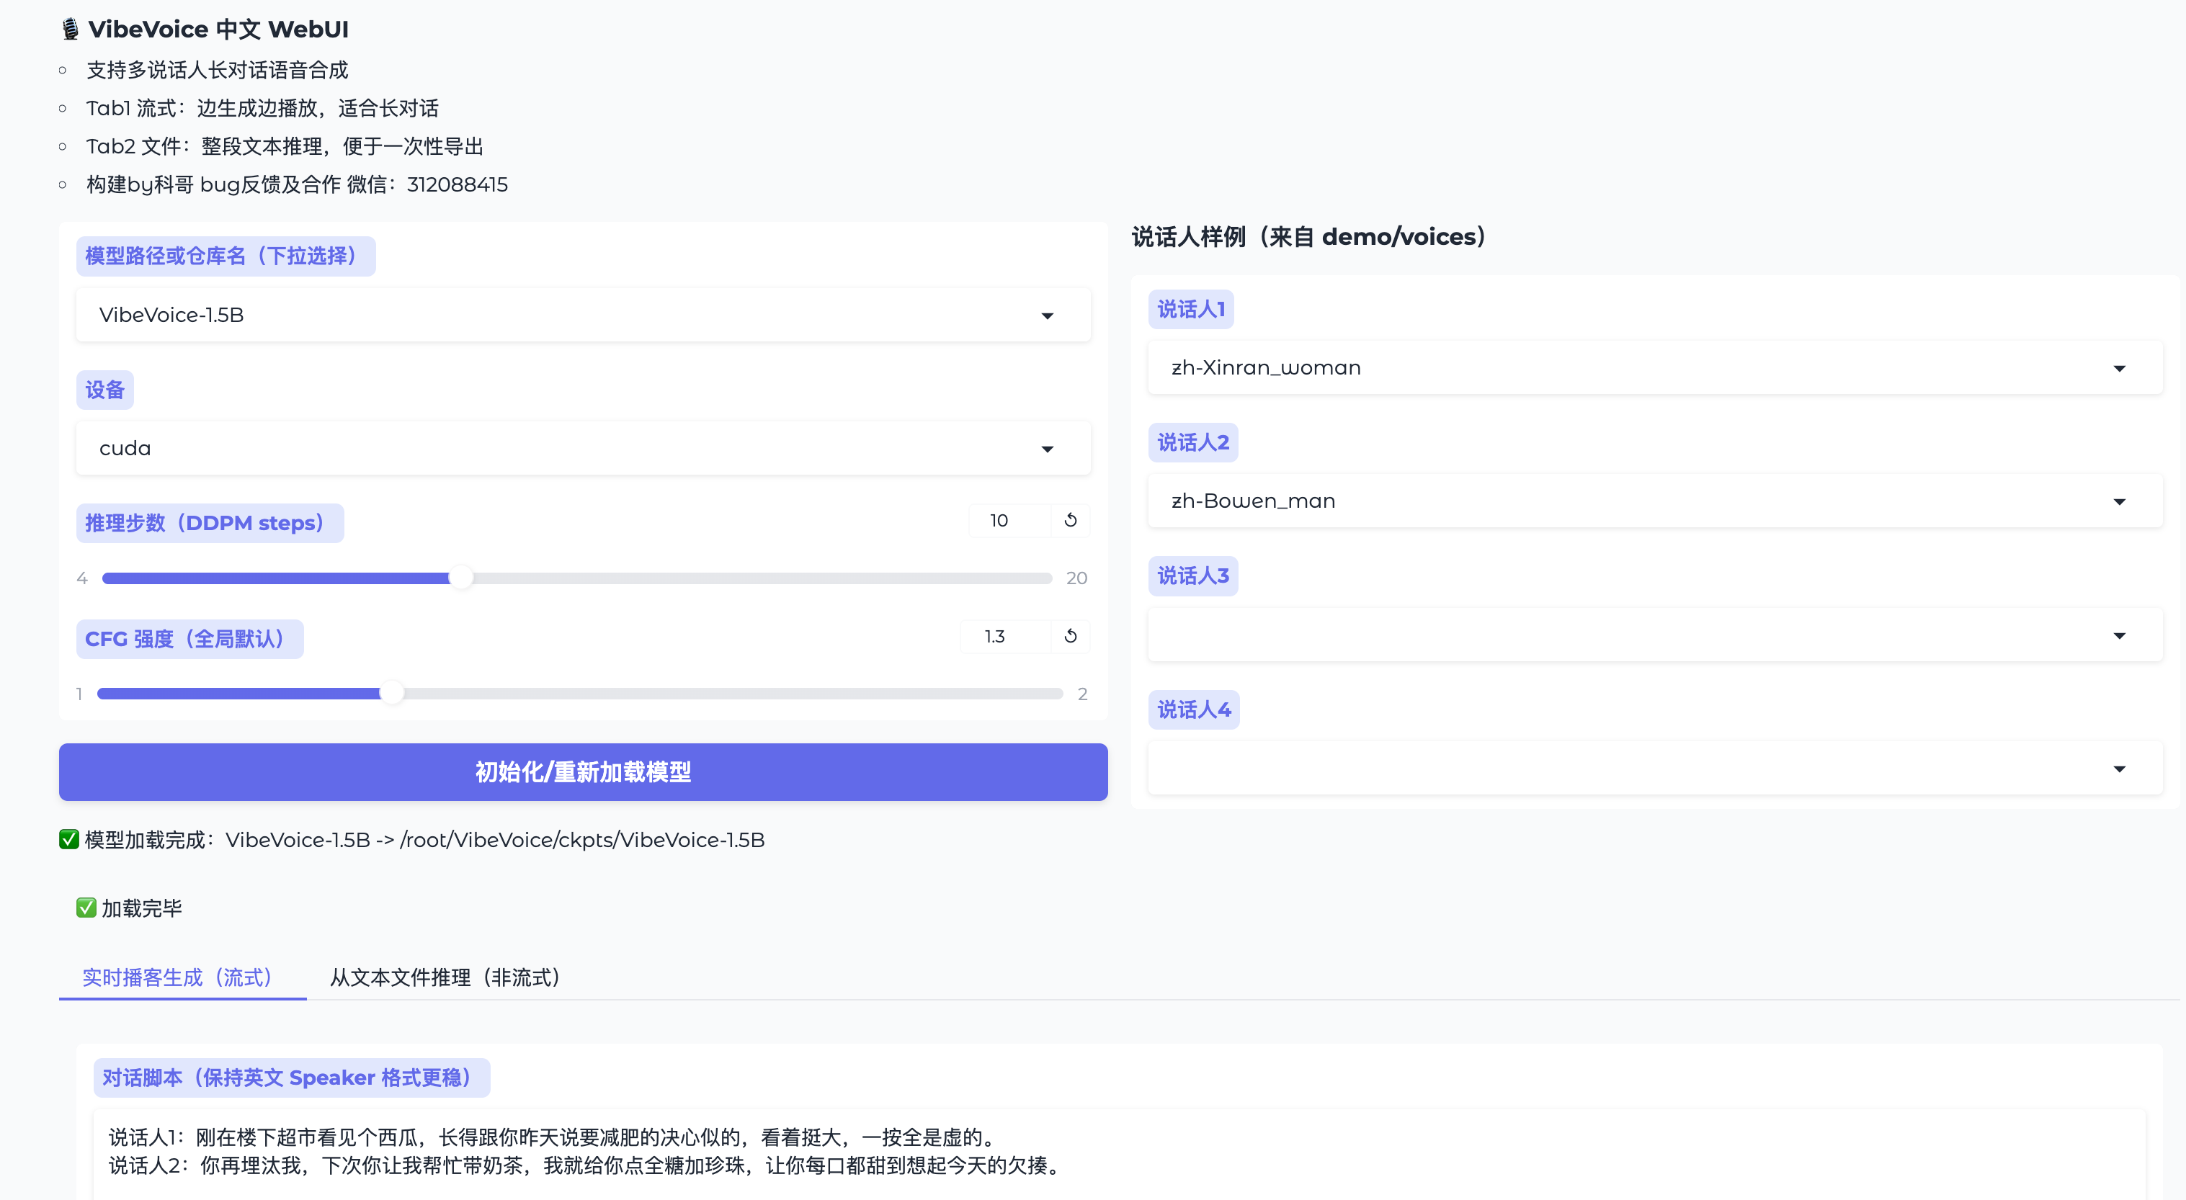Click the cuda device text field

[583, 449]
